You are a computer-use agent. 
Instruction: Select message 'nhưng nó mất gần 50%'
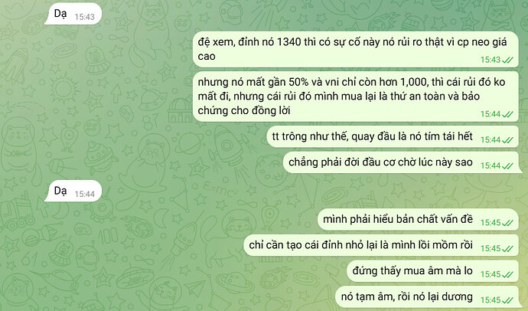356,97
